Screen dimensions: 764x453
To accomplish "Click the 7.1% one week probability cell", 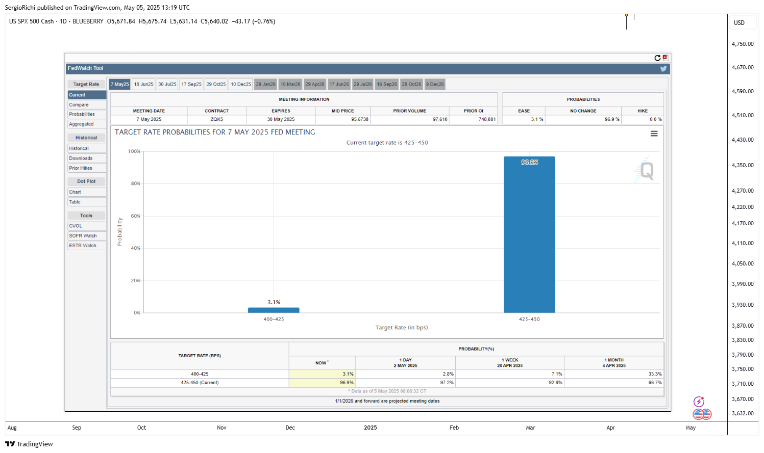I will [x=510, y=374].
